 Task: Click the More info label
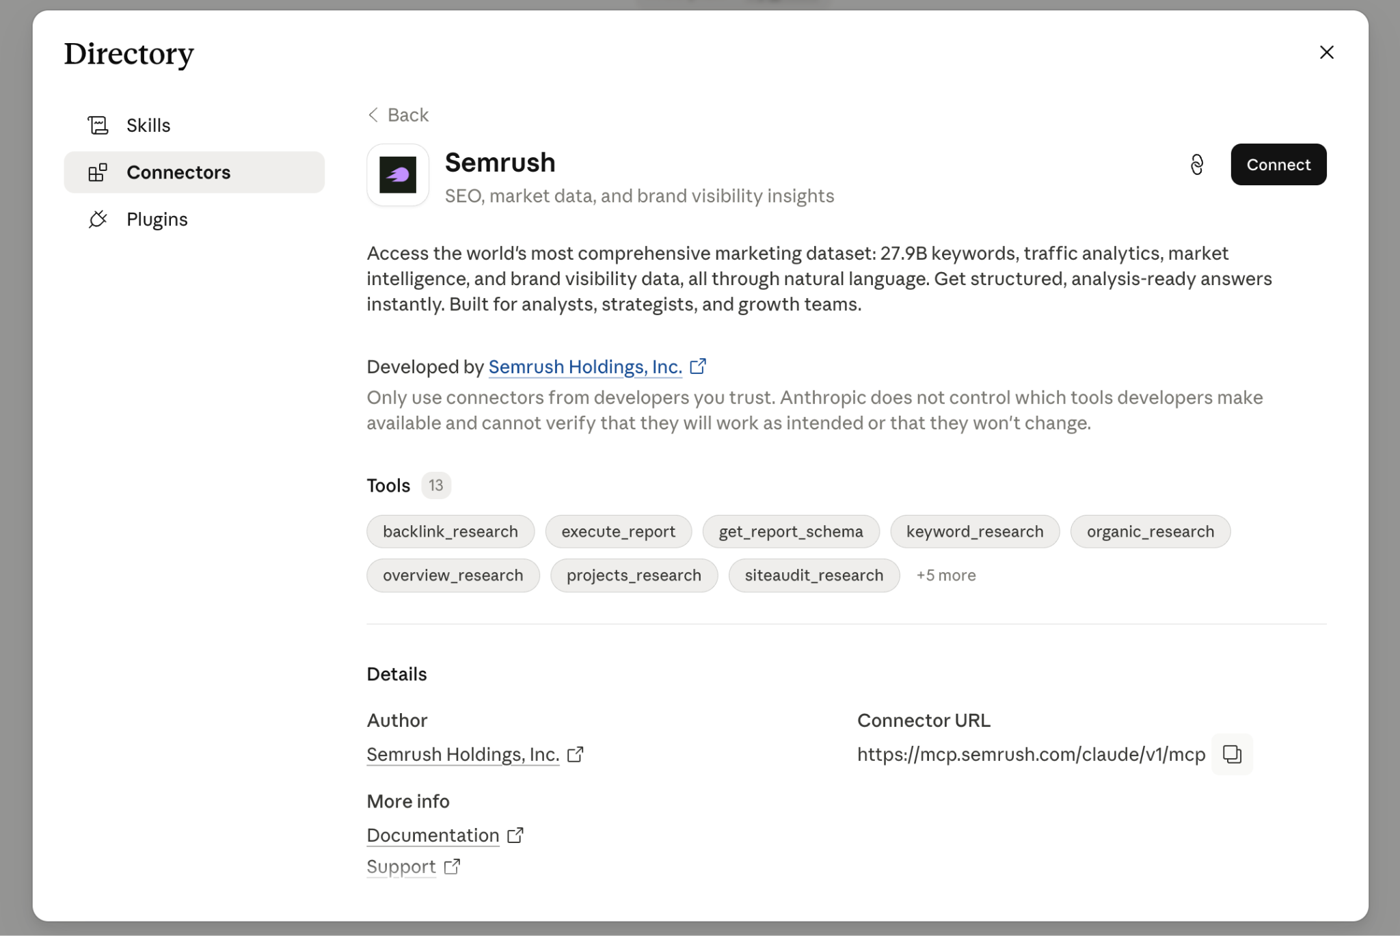pos(408,801)
